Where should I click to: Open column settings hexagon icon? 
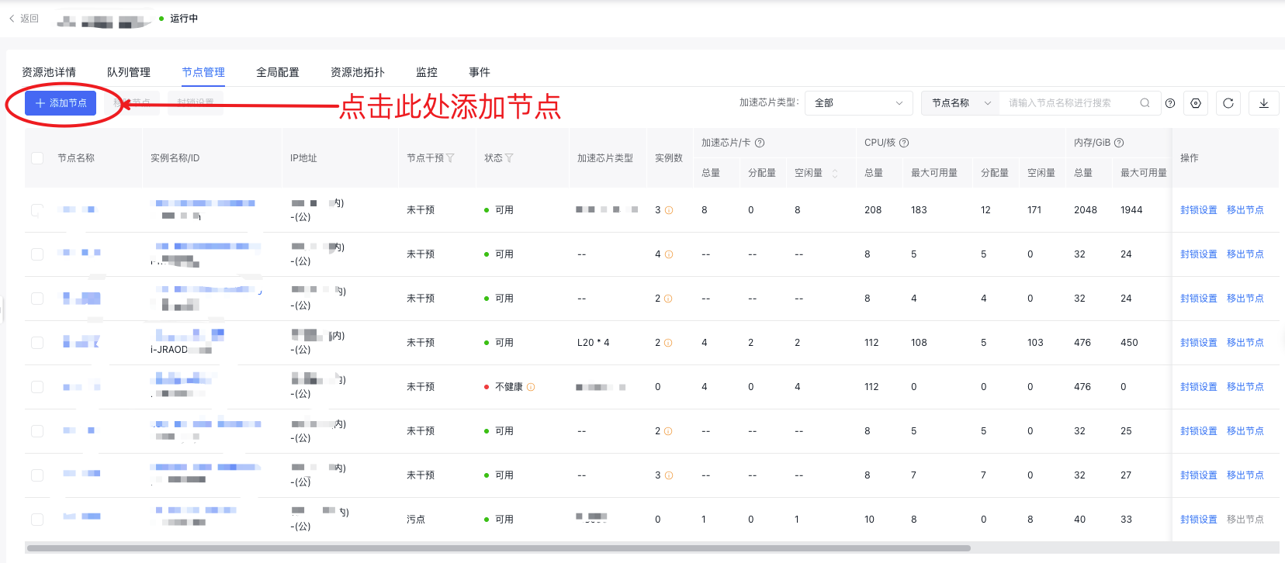[x=1196, y=103]
